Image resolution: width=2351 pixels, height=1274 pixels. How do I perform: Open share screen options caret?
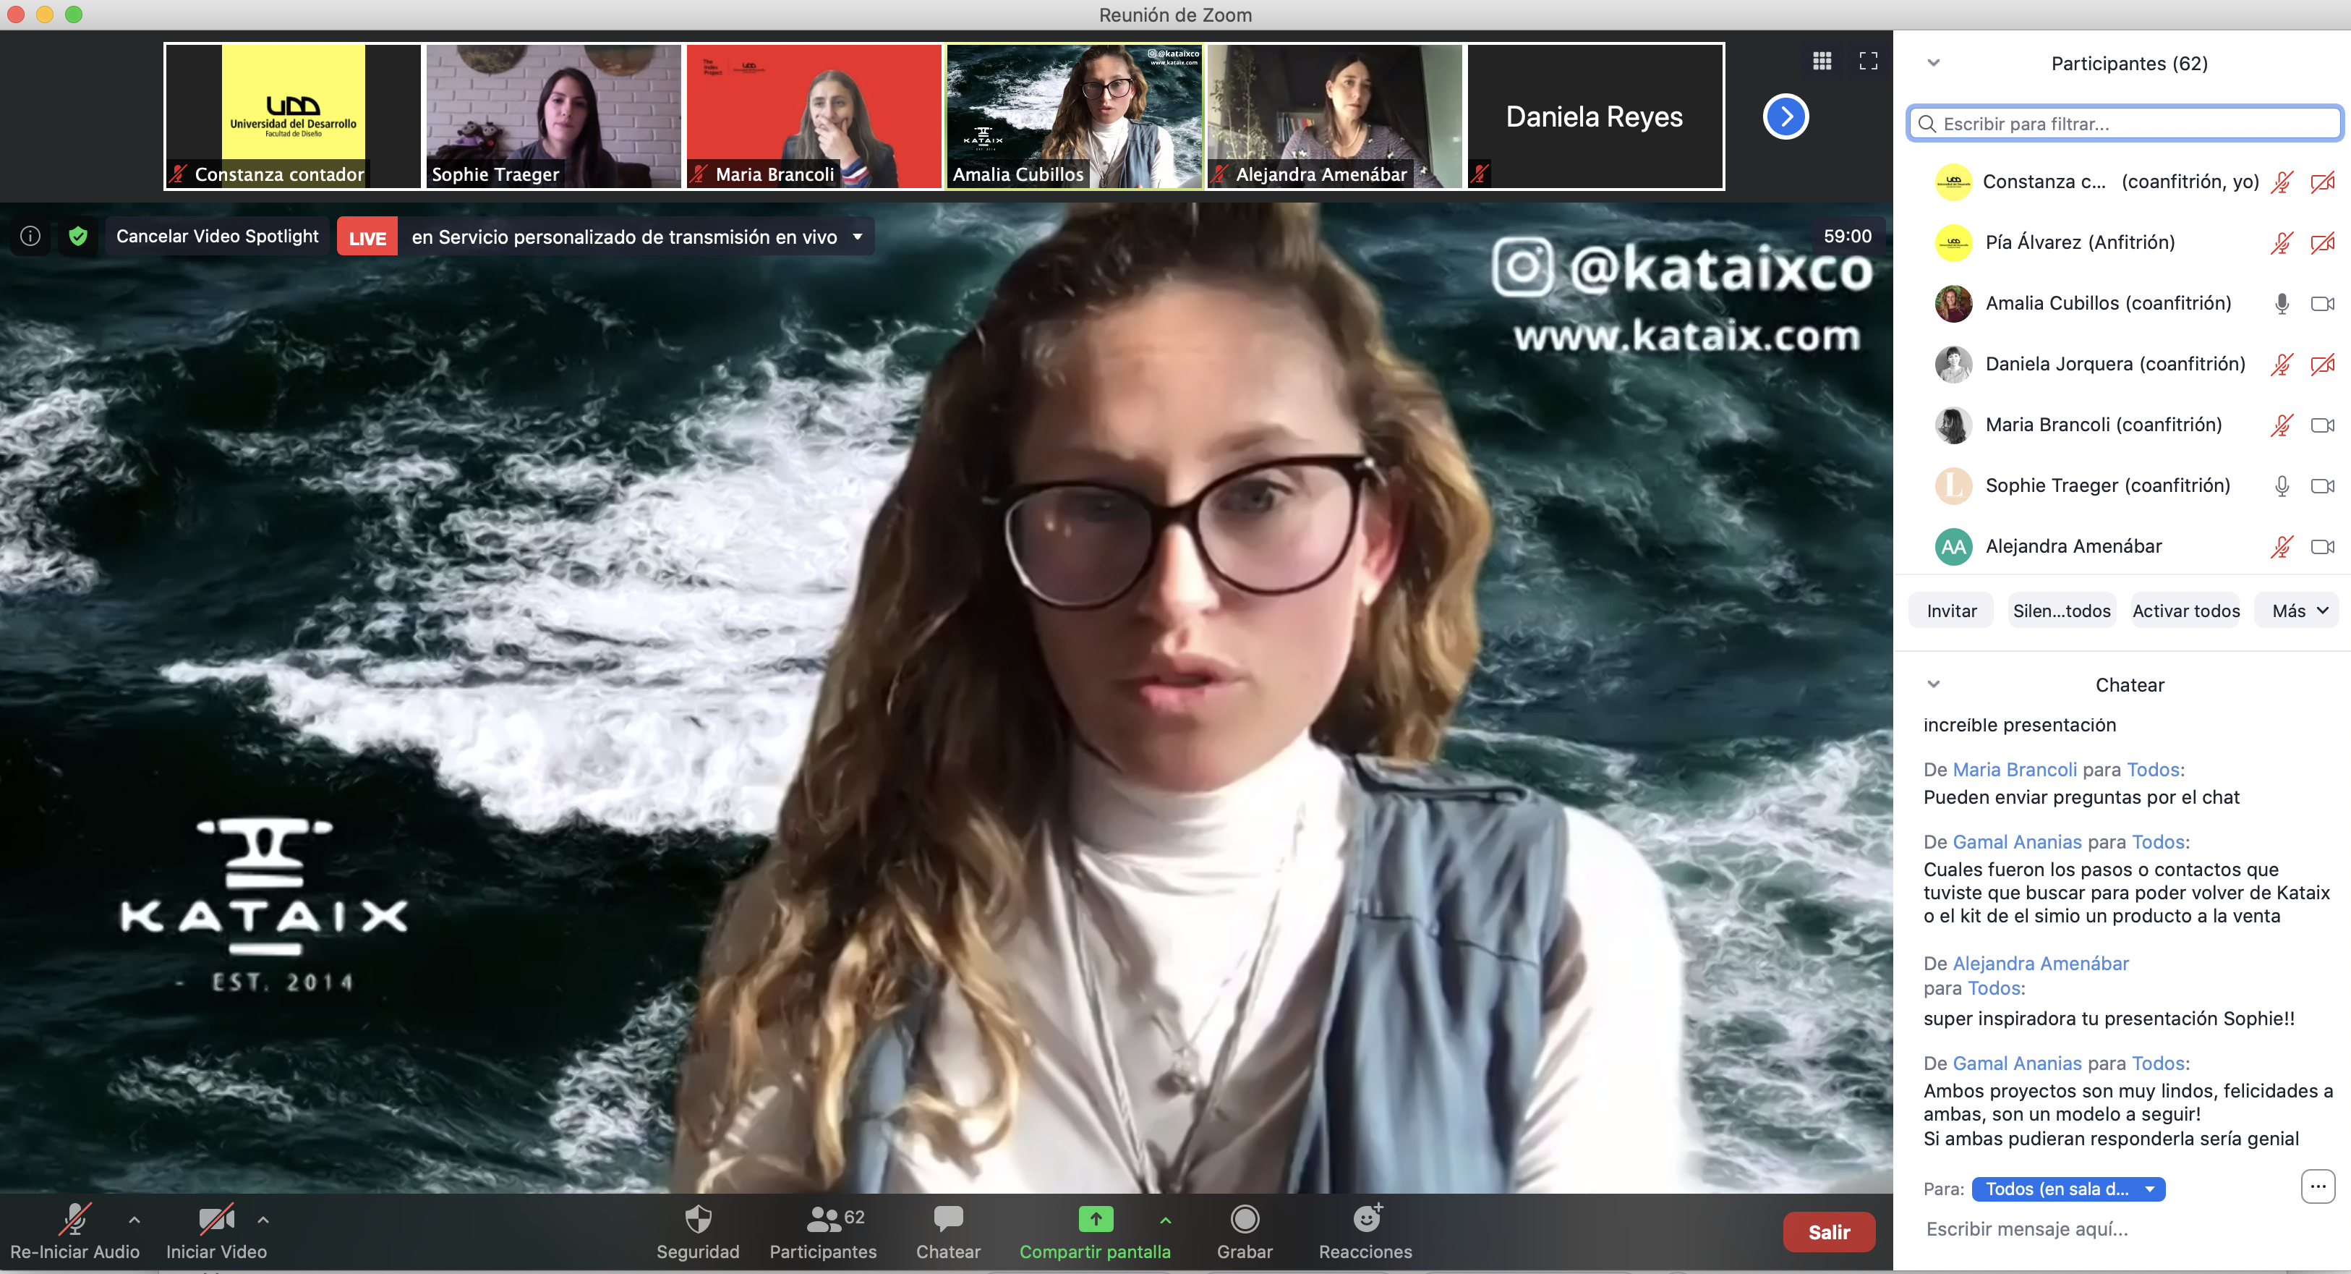[1166, 1219]
